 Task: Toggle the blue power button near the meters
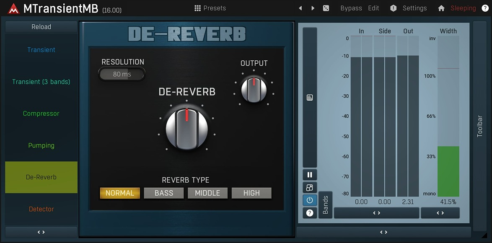309,200
